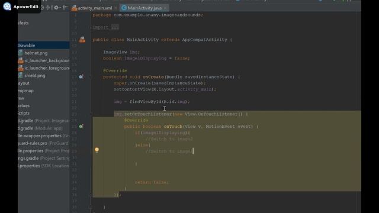Open project panel settings gear
379x213 pixels.
click(x=56, y=8)
